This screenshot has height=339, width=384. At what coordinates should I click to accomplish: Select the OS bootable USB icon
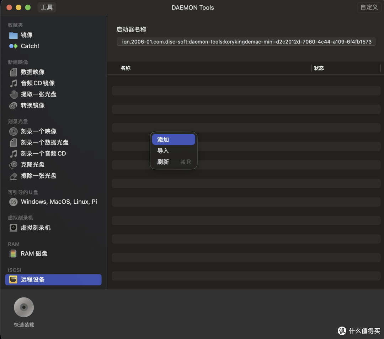(x=13, y=202)
